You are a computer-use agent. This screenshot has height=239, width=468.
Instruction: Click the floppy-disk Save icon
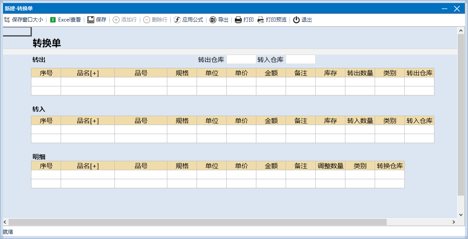91,20
